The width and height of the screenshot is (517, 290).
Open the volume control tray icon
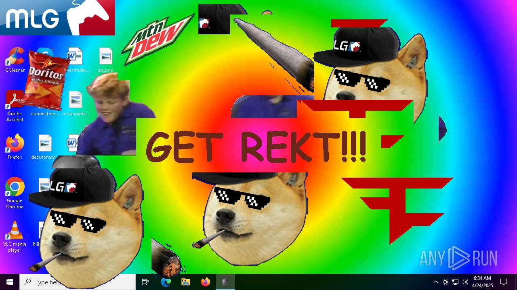click(x=465, y=282)
